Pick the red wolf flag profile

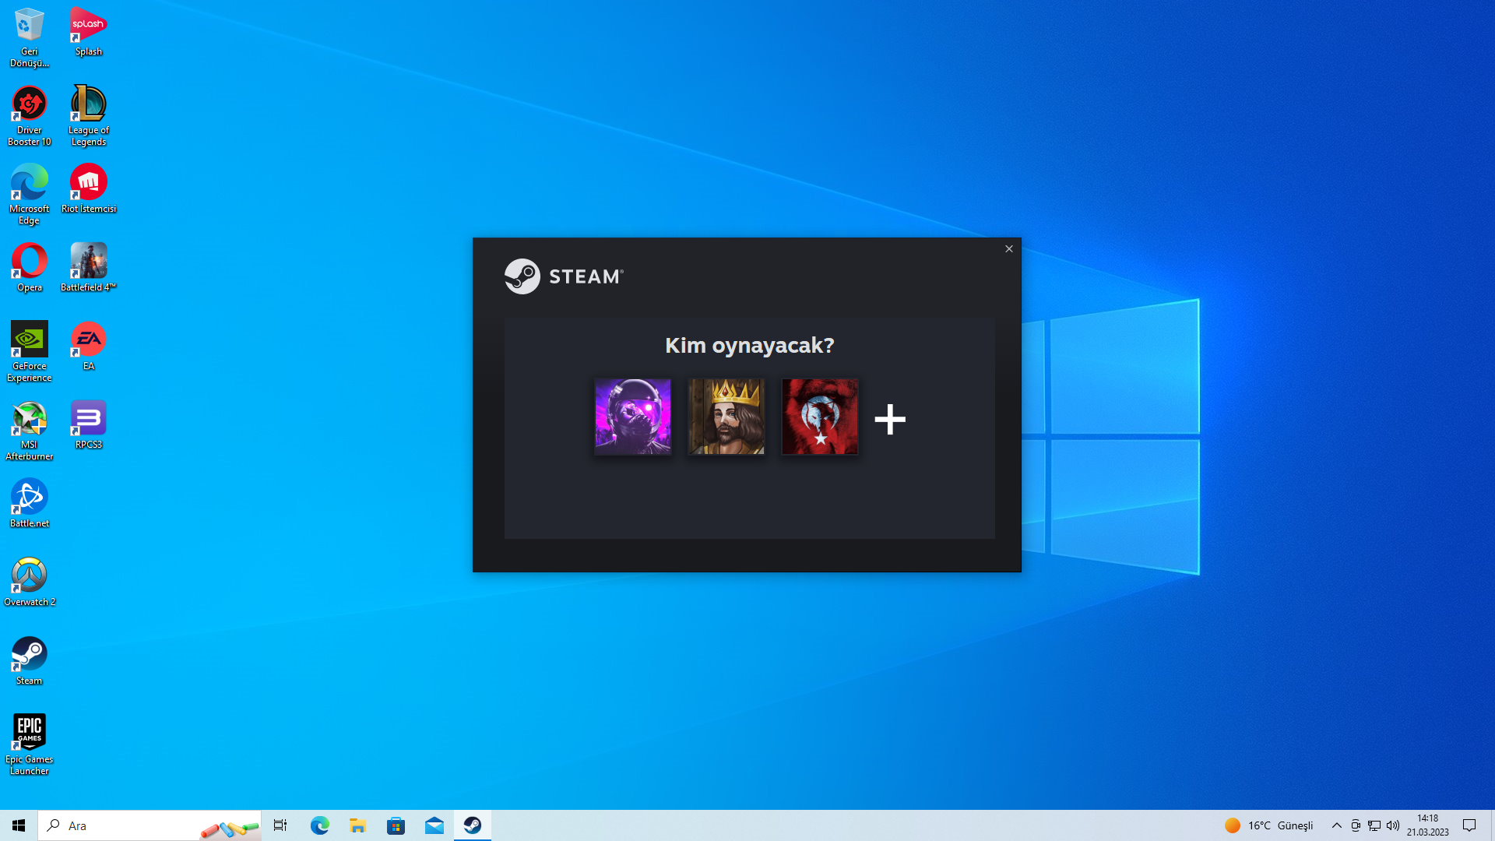819,417
